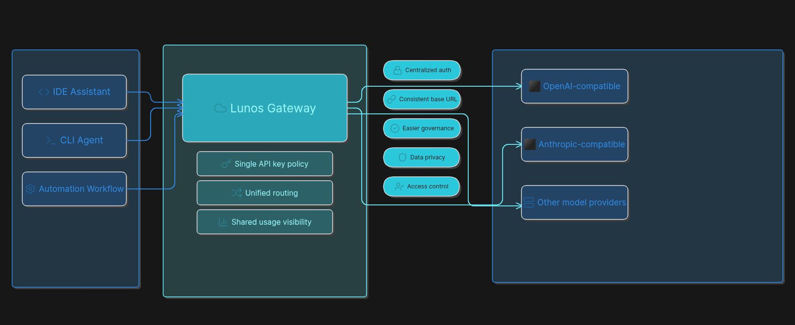Select the Other model providers text label
Screen dimensions: 795x325
(581, 202)
